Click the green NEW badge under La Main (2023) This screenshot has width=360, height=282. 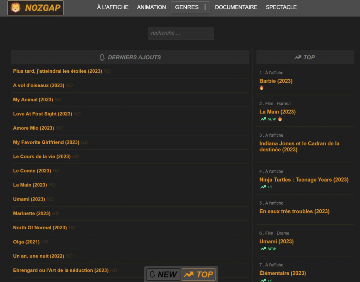pos(269,119)
